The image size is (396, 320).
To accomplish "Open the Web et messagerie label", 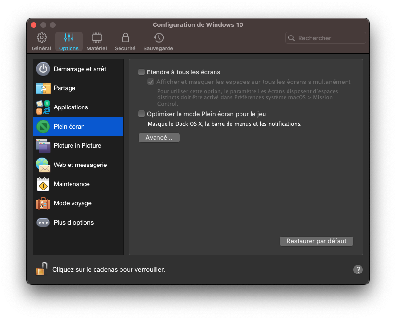I will 80,165.
